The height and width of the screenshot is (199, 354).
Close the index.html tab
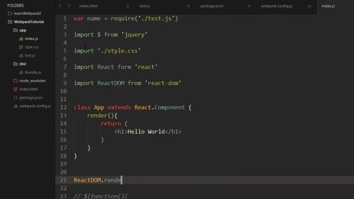[x=128, y=6]
